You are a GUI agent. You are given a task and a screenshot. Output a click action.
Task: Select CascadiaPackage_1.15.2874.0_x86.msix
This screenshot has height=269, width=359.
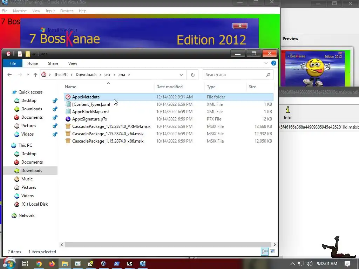[169, 141]
